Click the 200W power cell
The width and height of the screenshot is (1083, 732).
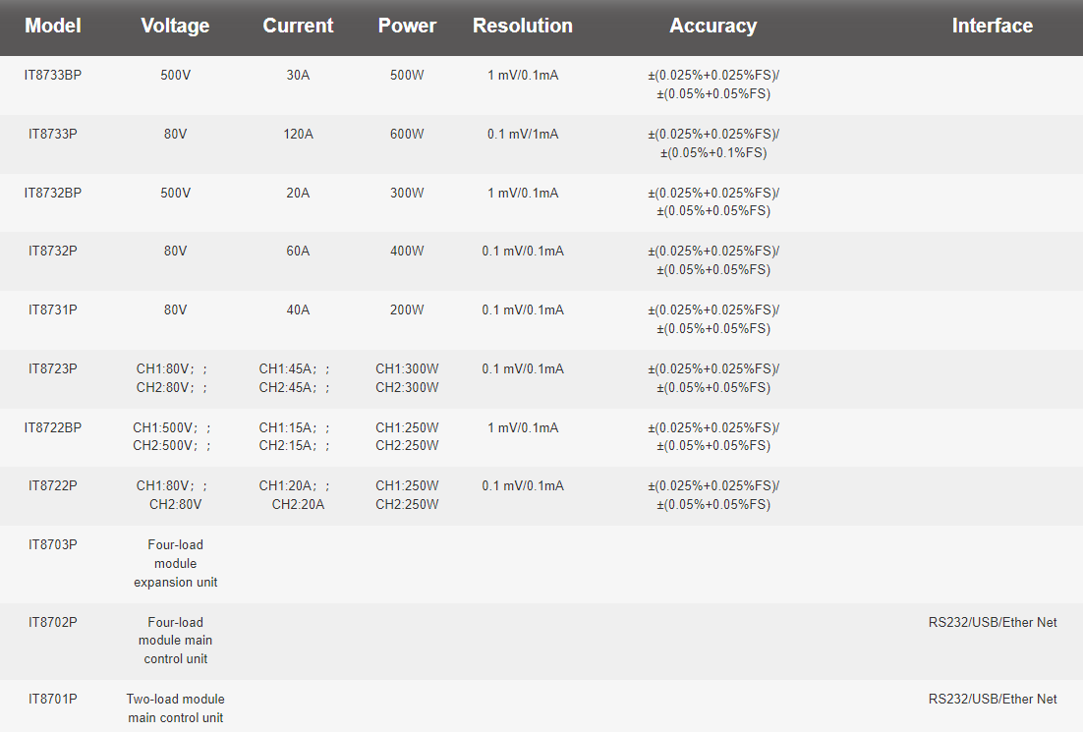point(407,310)
